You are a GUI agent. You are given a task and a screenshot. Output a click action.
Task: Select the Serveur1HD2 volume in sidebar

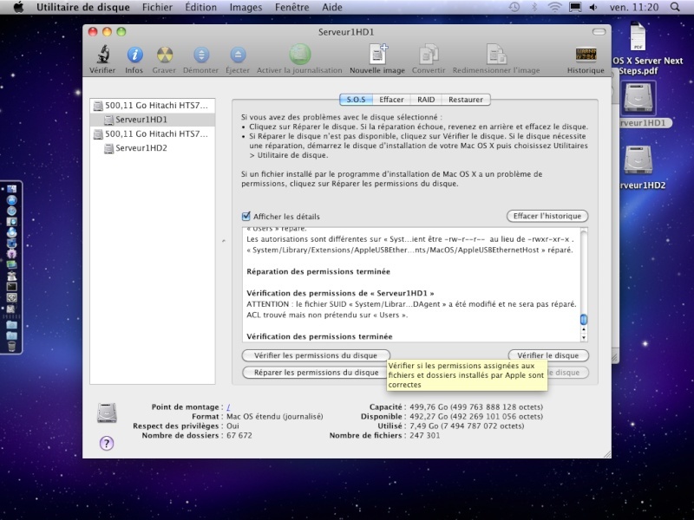[153, 147]
